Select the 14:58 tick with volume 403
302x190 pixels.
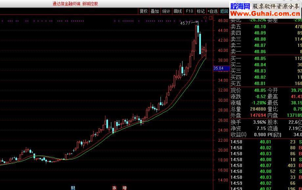click(266, 165)
